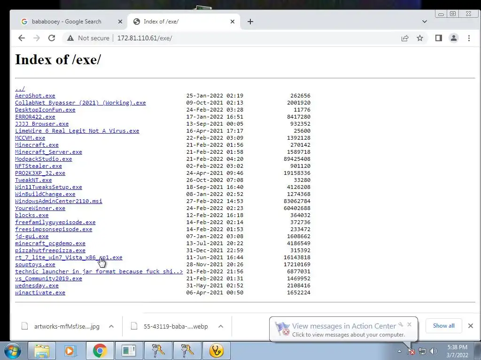The image size is (481, 360).
Task: Open downloaded 55-43119-baba-....webp file
Action: (x=170, y=326)
